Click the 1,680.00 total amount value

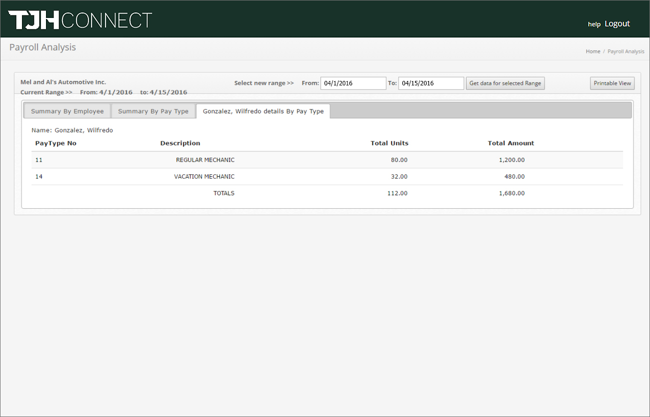(512, 193)
